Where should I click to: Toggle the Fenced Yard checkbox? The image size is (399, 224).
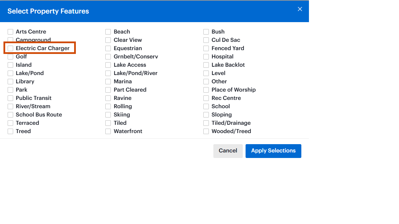point(206,48)
